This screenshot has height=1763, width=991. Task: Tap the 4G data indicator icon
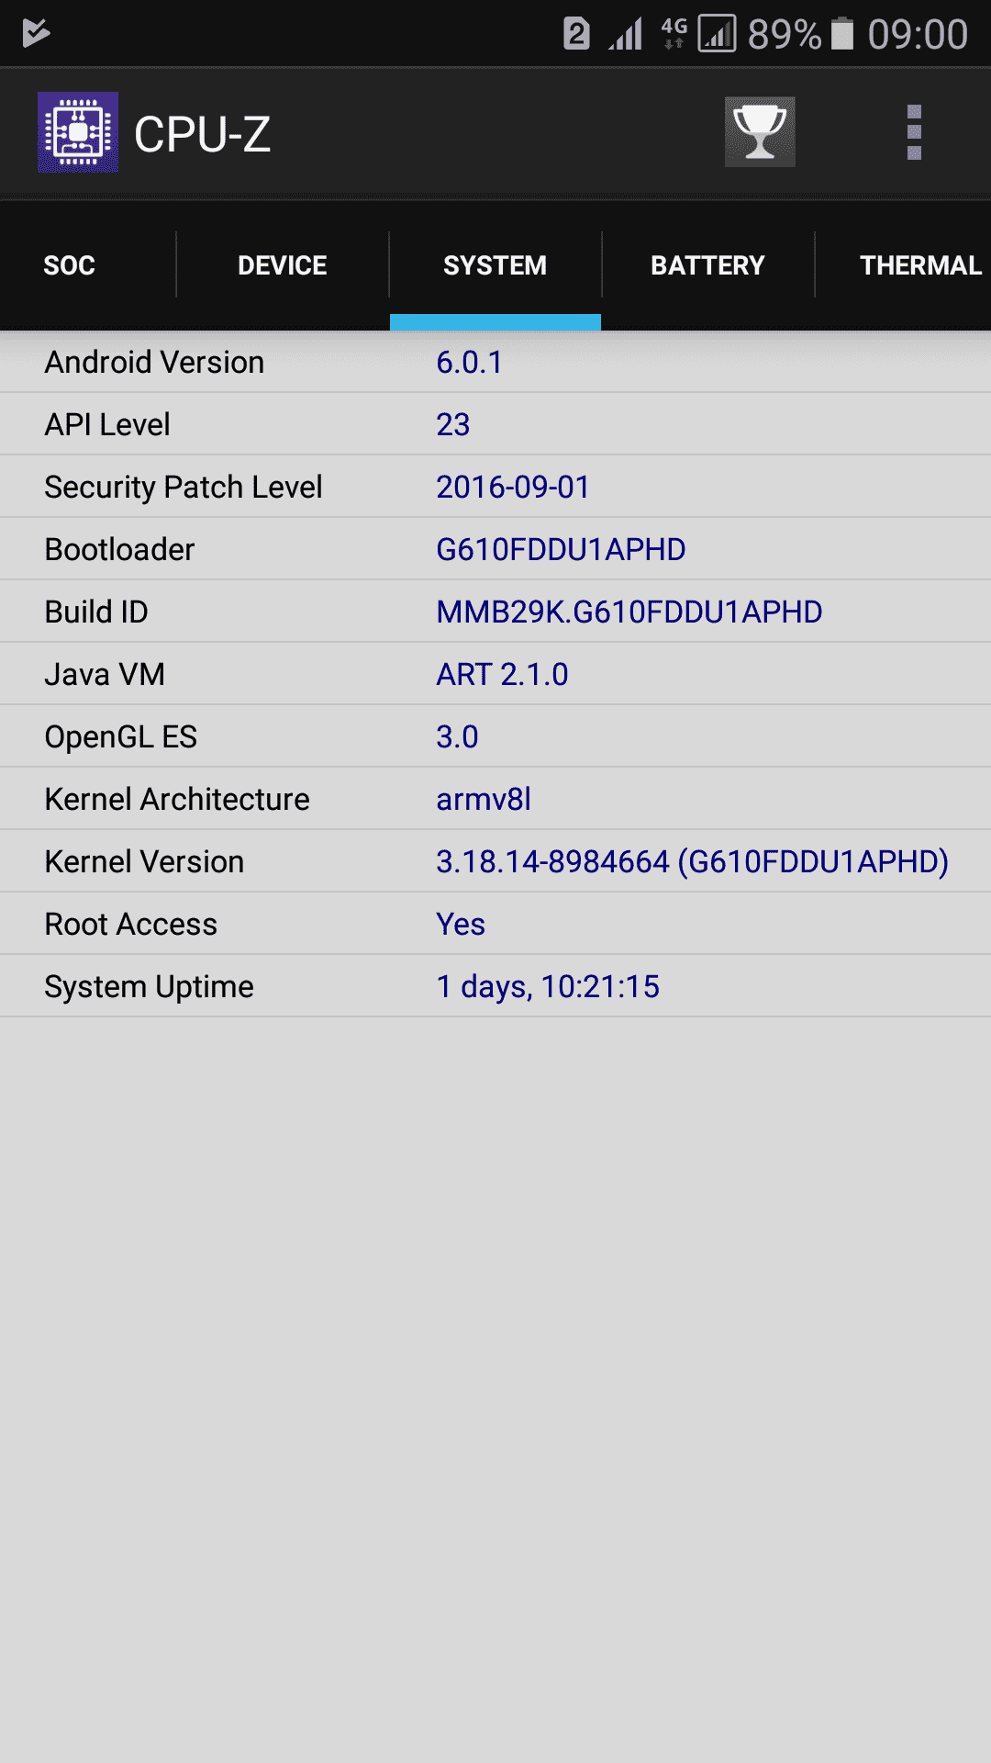coord(674,33)
